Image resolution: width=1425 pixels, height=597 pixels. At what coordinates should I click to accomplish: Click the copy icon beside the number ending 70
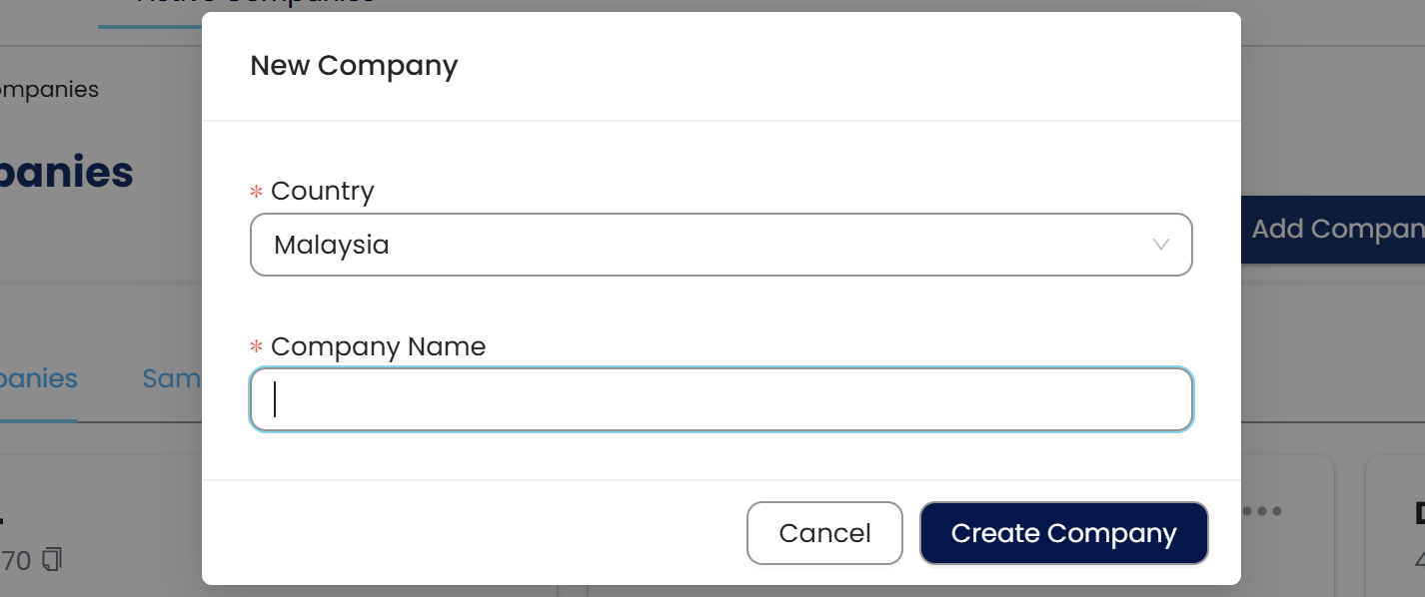click(x=53, y=560)
